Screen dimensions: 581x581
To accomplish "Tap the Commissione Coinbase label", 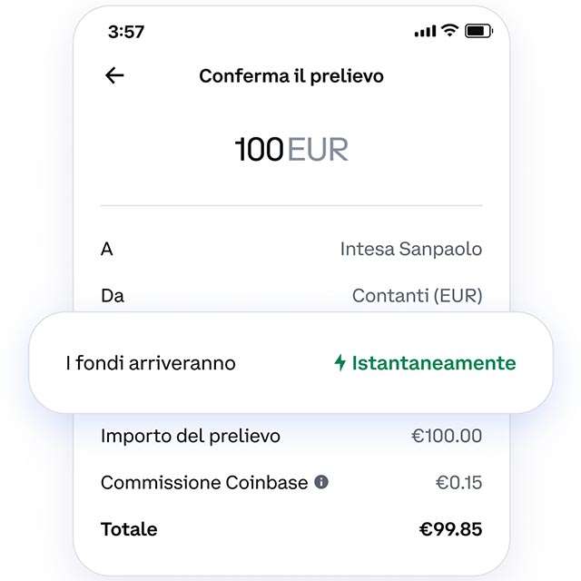I will 204,483.
